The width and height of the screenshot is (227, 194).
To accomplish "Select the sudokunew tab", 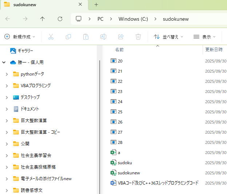I will (x=40, y=5).
